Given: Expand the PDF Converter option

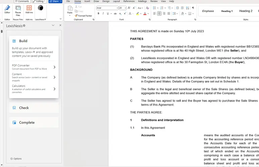Looking at the screenshot, I should coord(54,67).
